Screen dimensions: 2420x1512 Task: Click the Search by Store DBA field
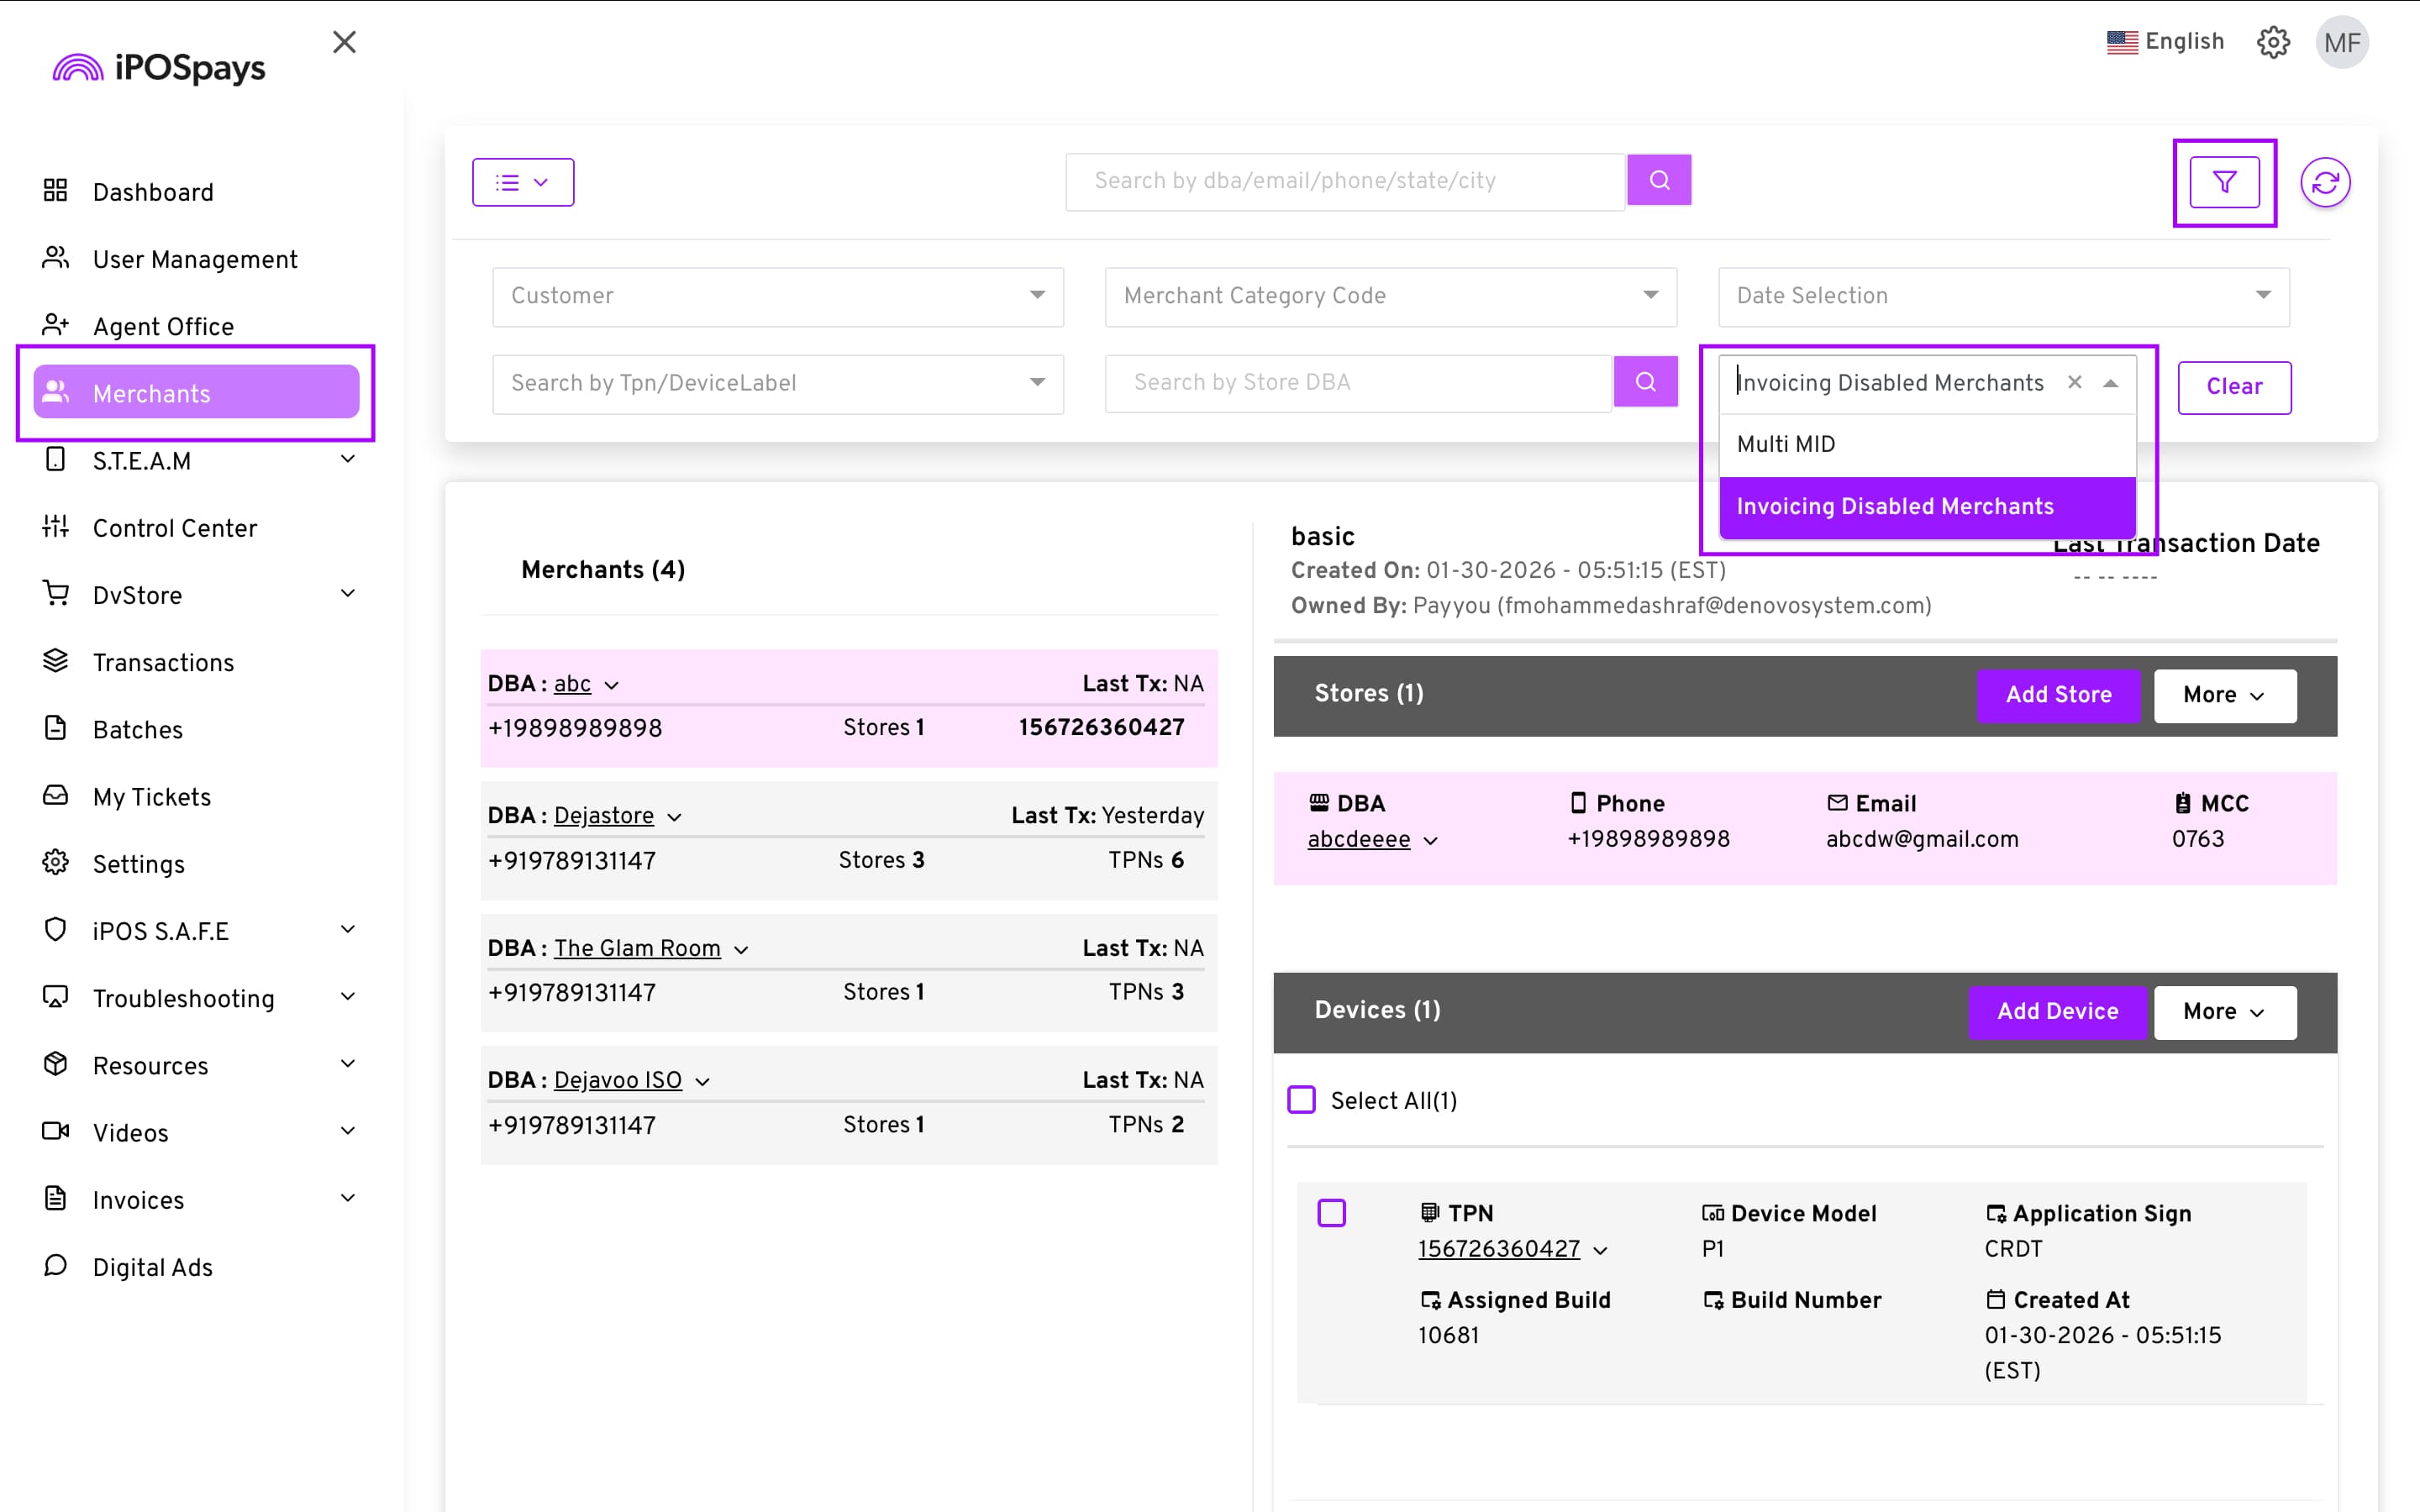click(1357, 382)
